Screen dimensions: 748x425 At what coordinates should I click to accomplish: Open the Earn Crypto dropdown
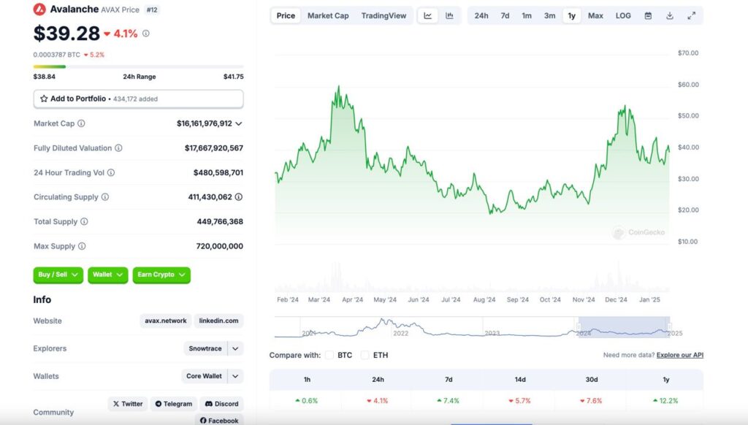point(161,275)
